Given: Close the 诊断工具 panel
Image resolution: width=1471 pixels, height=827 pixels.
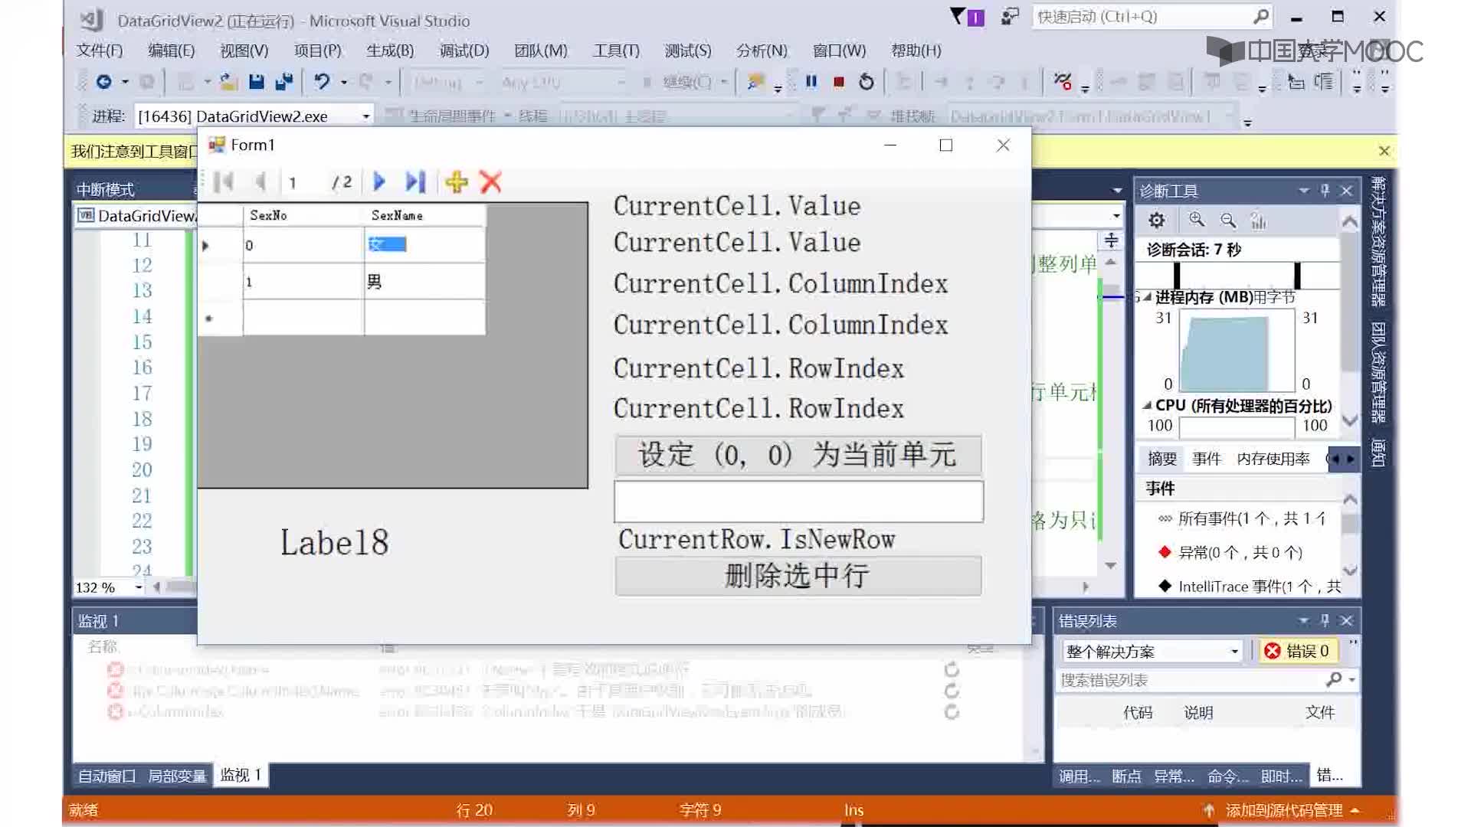Looking at the screenshot, I should (x=1347, y=190).
